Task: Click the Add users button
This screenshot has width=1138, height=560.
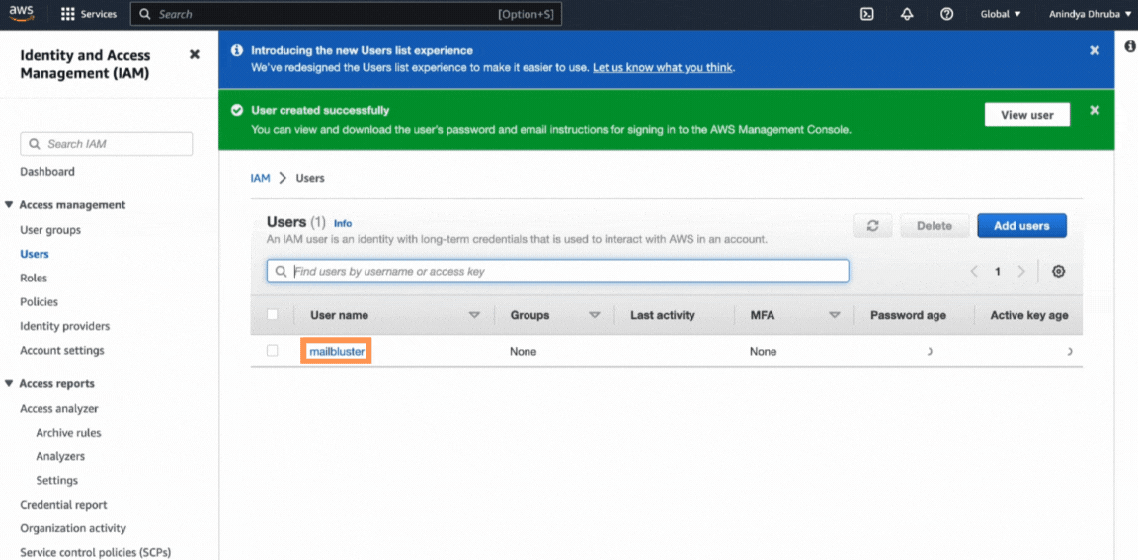Action: (x=1021, y=225)
